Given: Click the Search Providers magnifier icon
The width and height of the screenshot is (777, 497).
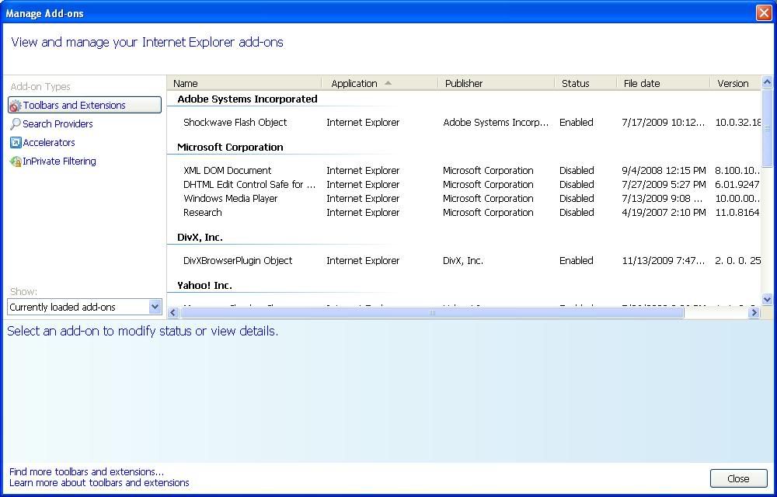Looking at the screenshot, I should pos(16,123).
